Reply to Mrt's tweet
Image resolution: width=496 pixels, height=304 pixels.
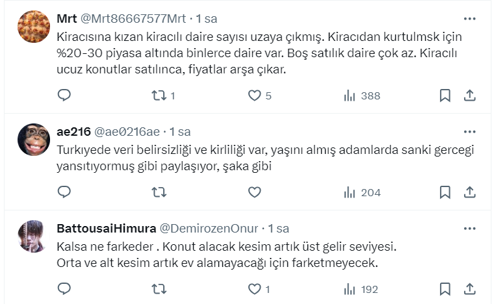click(64, 95)
